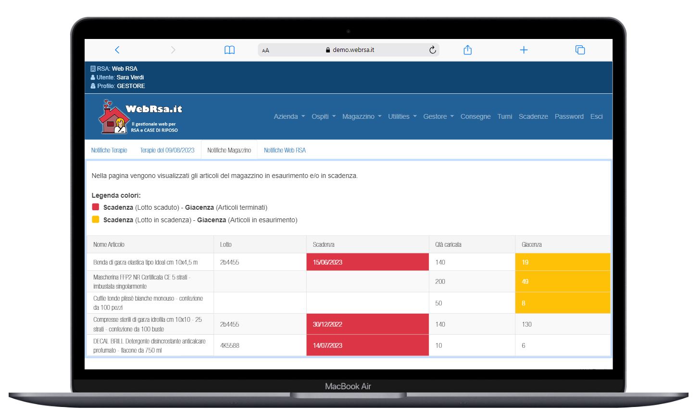The width and height of the screenshot is (700, 419).
Task: Click the Safari back arrow
Action: click(x=117, y=50)
